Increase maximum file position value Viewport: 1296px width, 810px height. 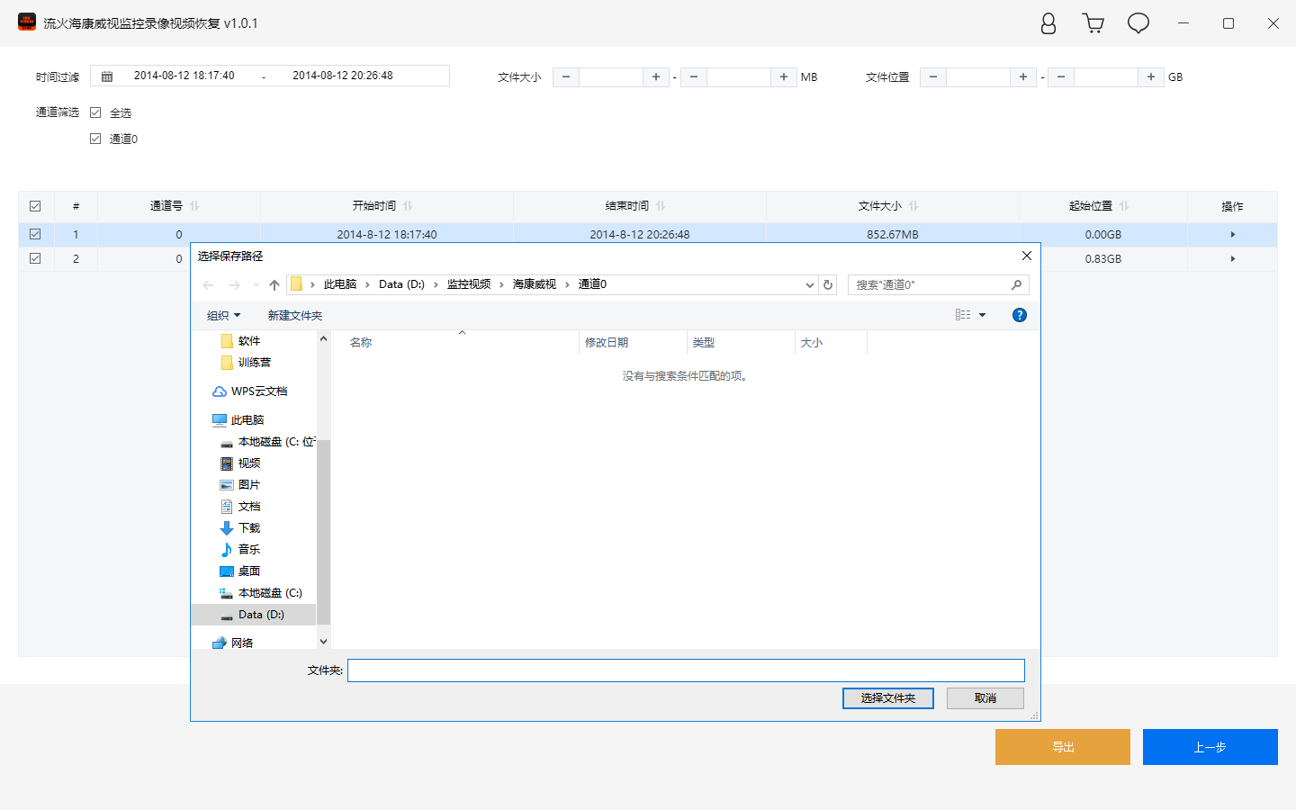click(1151, 77)
